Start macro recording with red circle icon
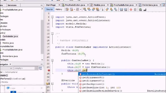Image resolution: width=166 pixels, height=93 pixels. pyautogui.click(x=131, y=10)
